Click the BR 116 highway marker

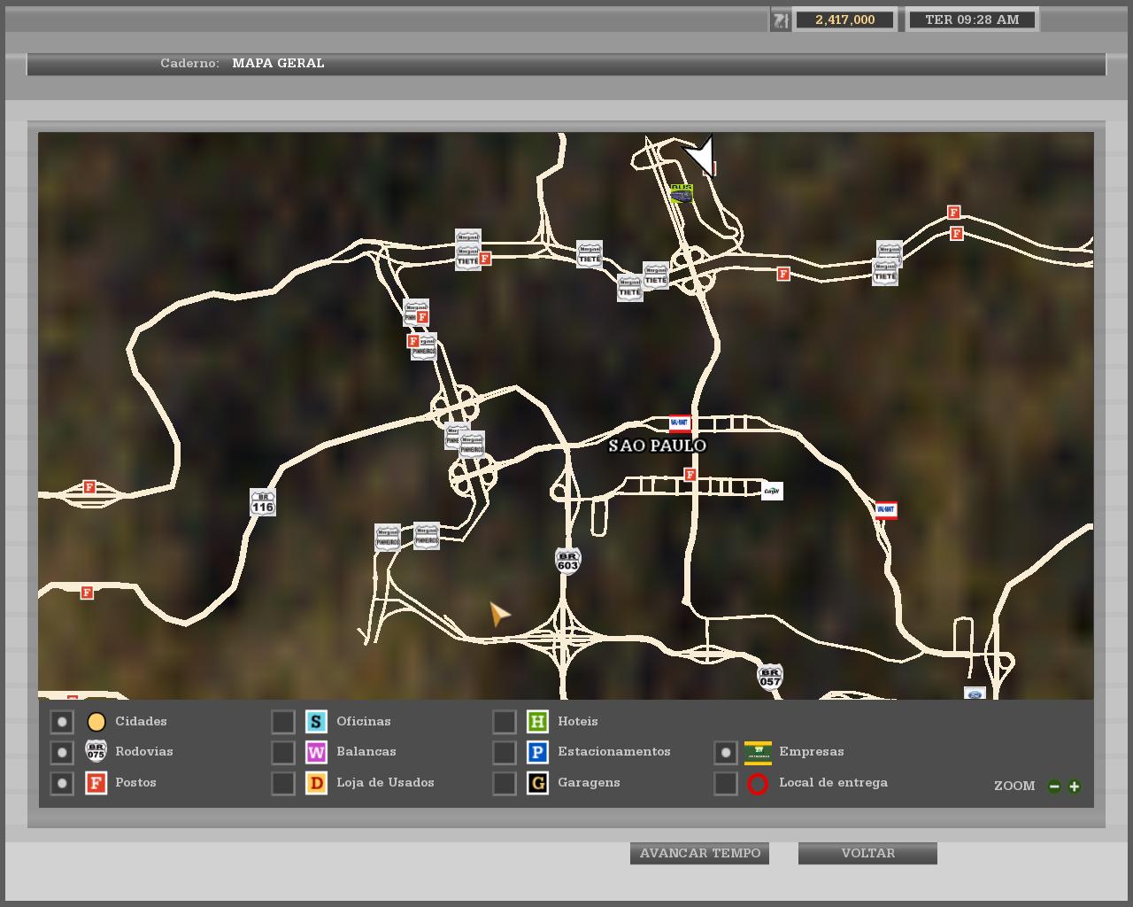(x=263, y=502)
